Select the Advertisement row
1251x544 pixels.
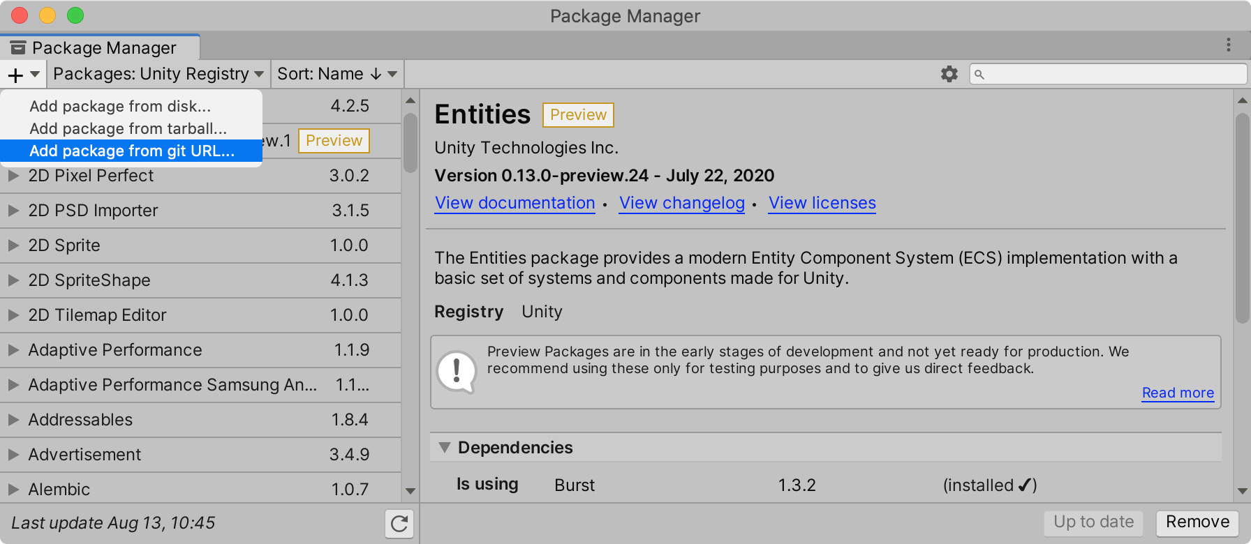(200, 455)
